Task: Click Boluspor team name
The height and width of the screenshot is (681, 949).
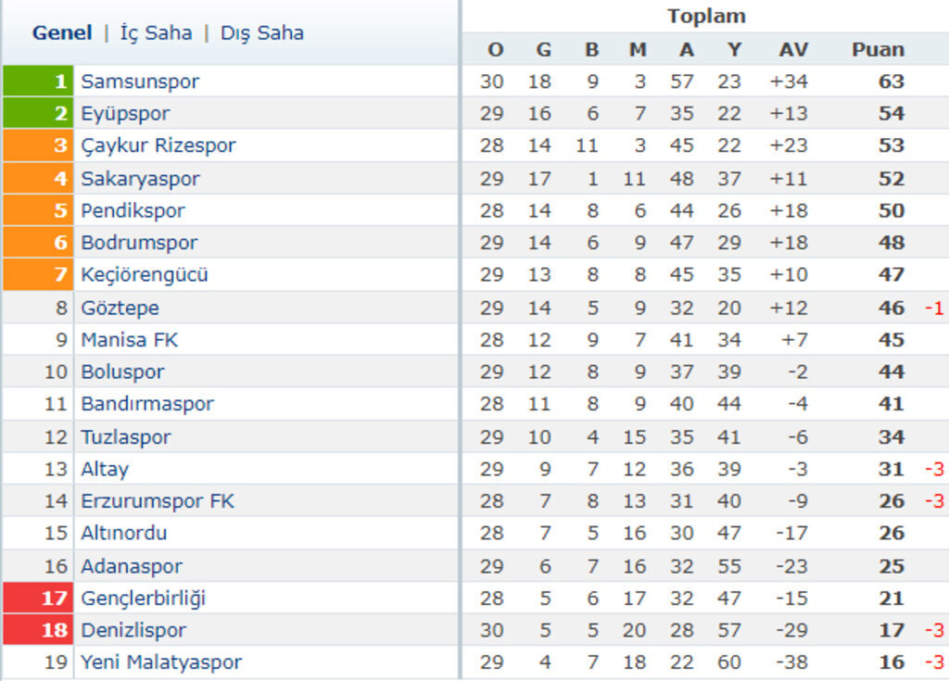Action: (x=122, y=372)
